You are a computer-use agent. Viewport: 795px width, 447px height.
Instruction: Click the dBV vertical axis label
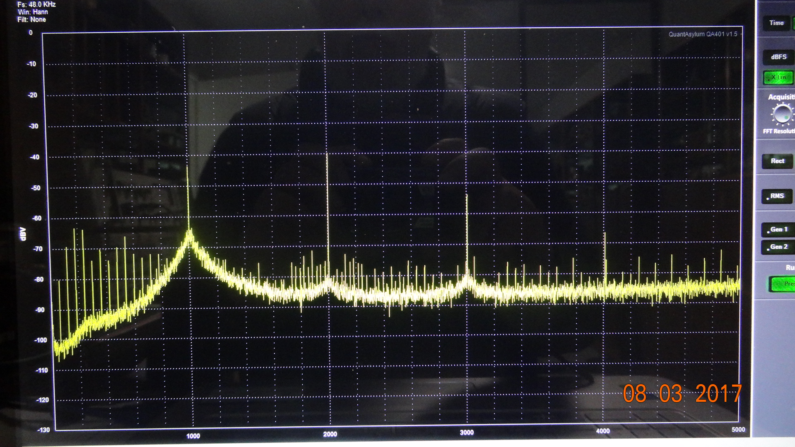tap(23, 234)
